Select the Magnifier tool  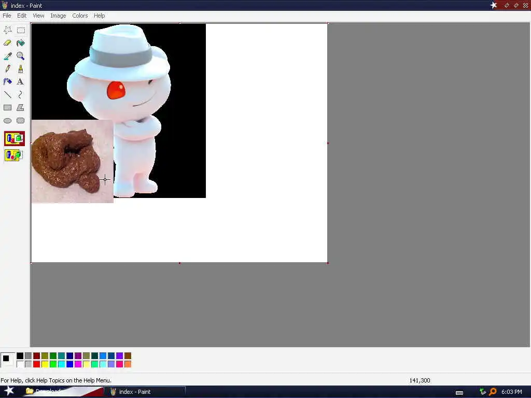point(21,56)
